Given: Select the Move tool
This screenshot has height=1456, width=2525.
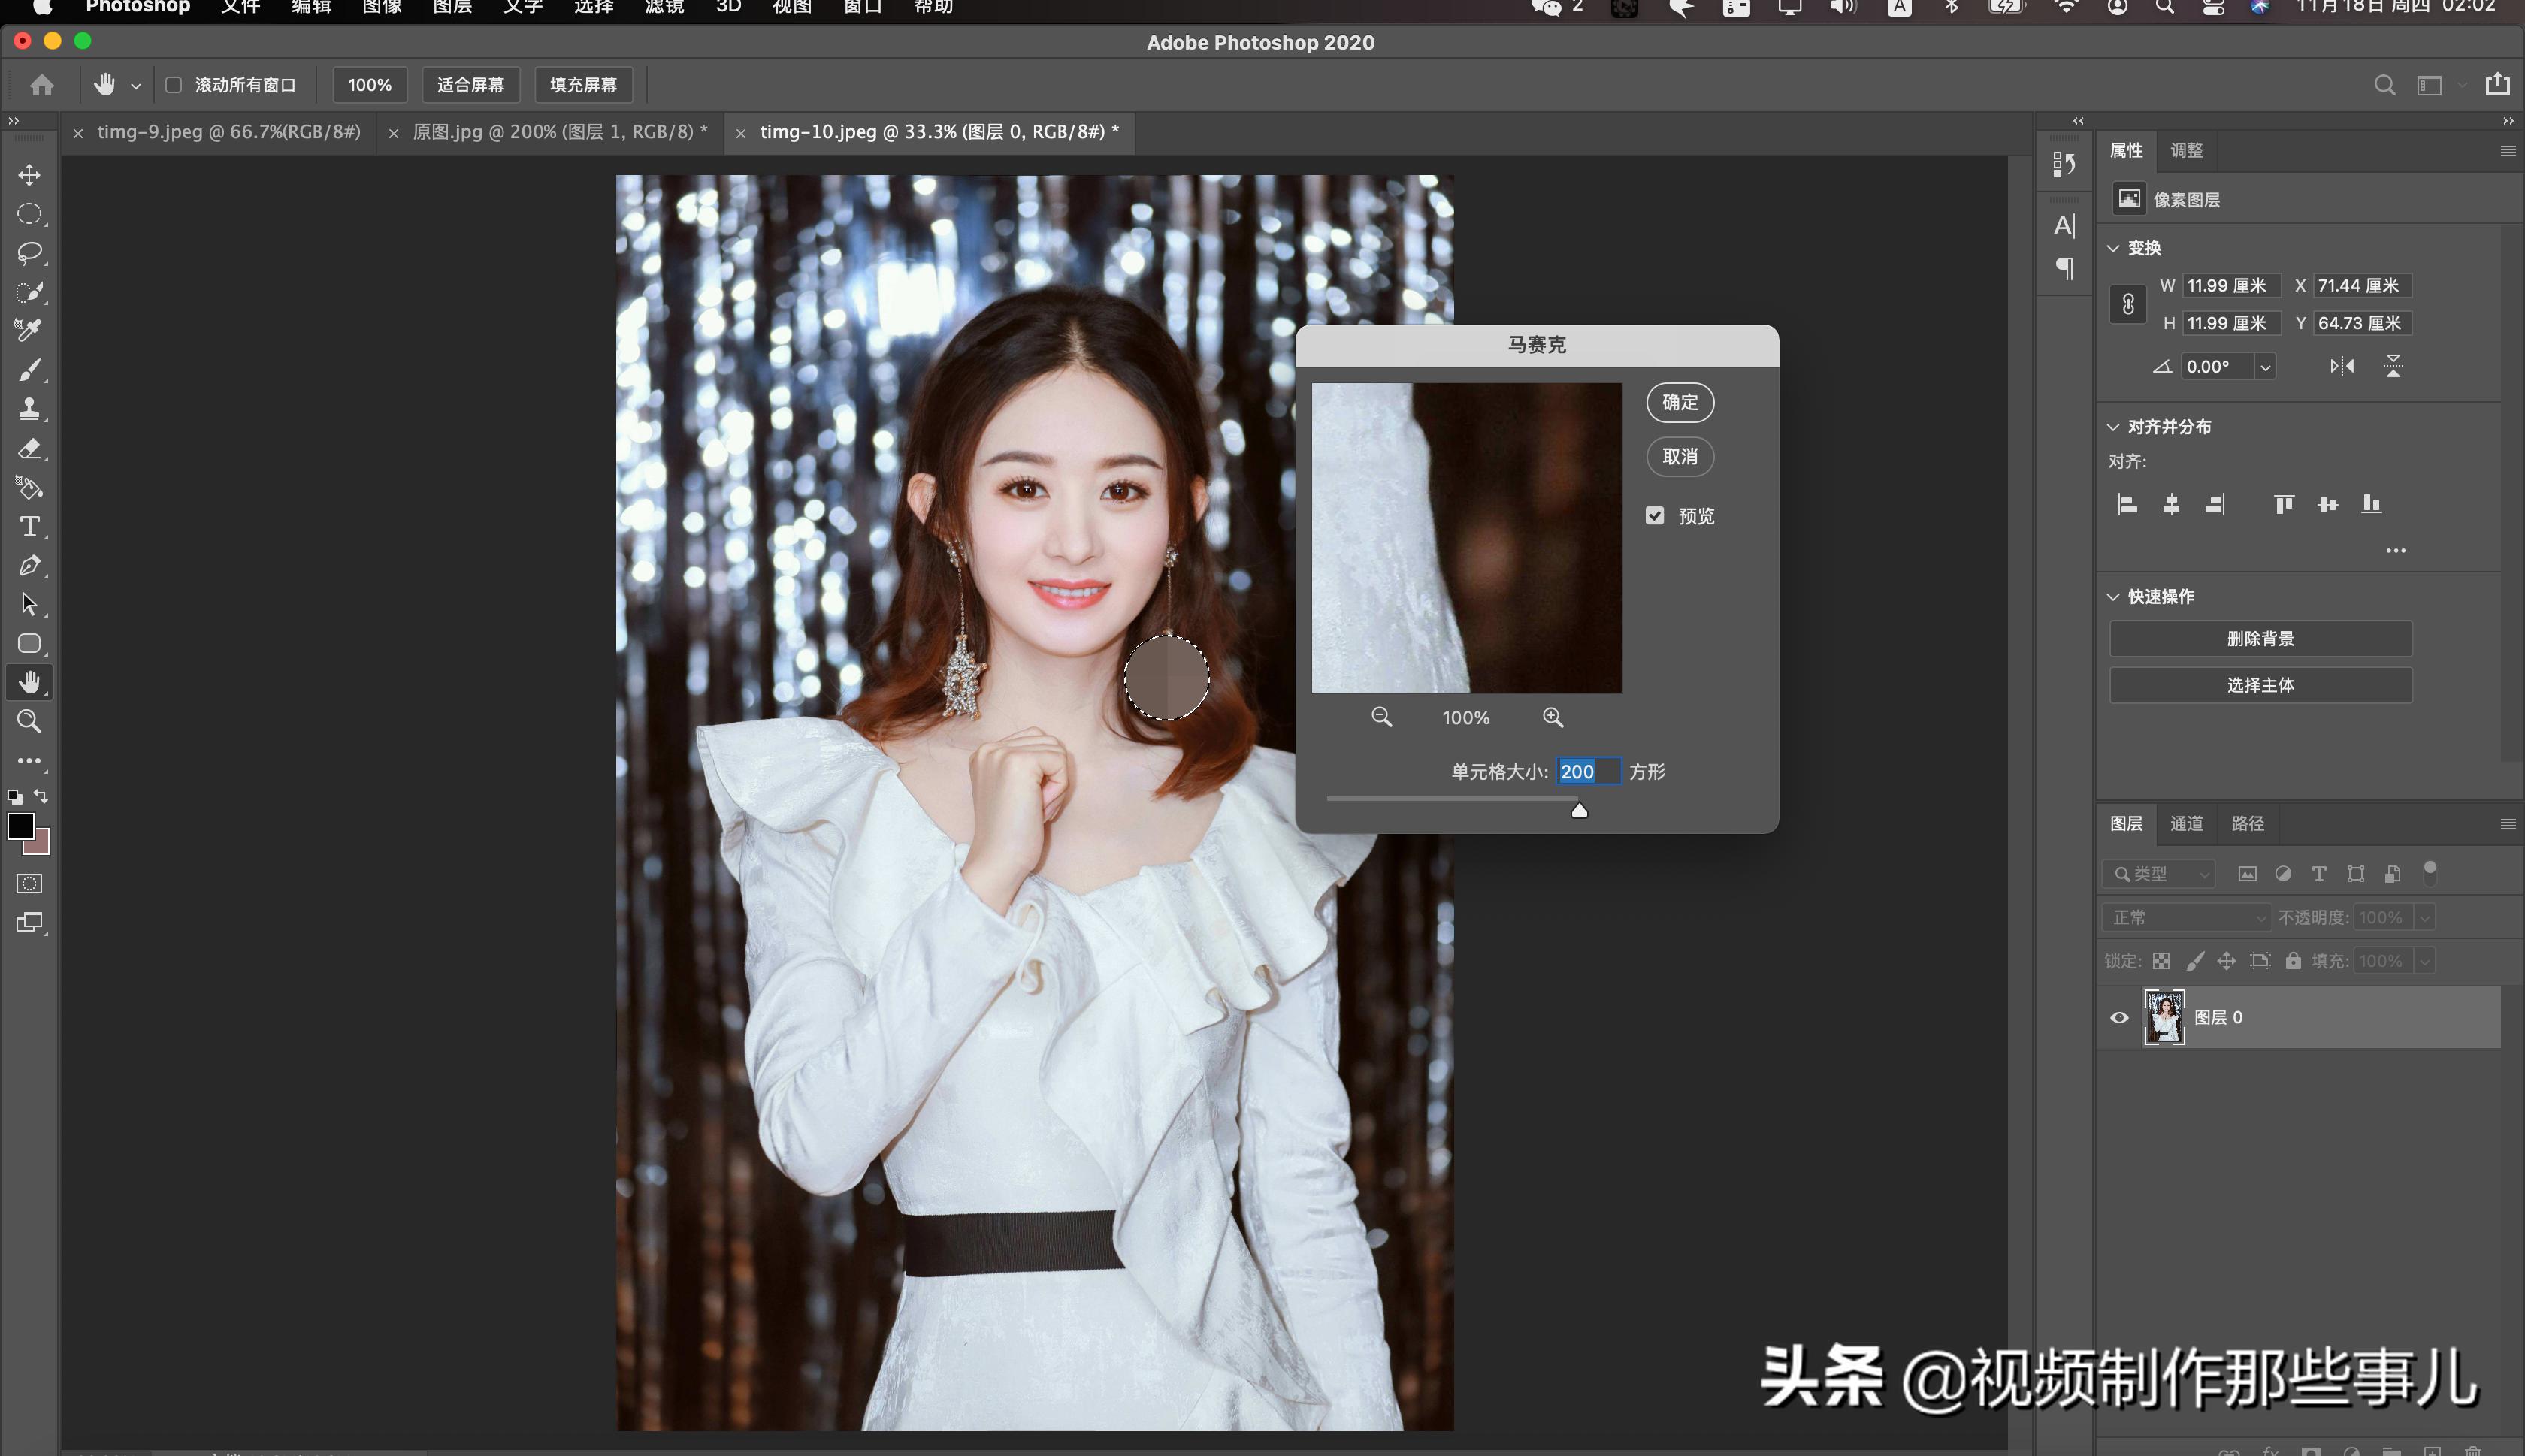Looking at the screenshot, I should (29, 175).
